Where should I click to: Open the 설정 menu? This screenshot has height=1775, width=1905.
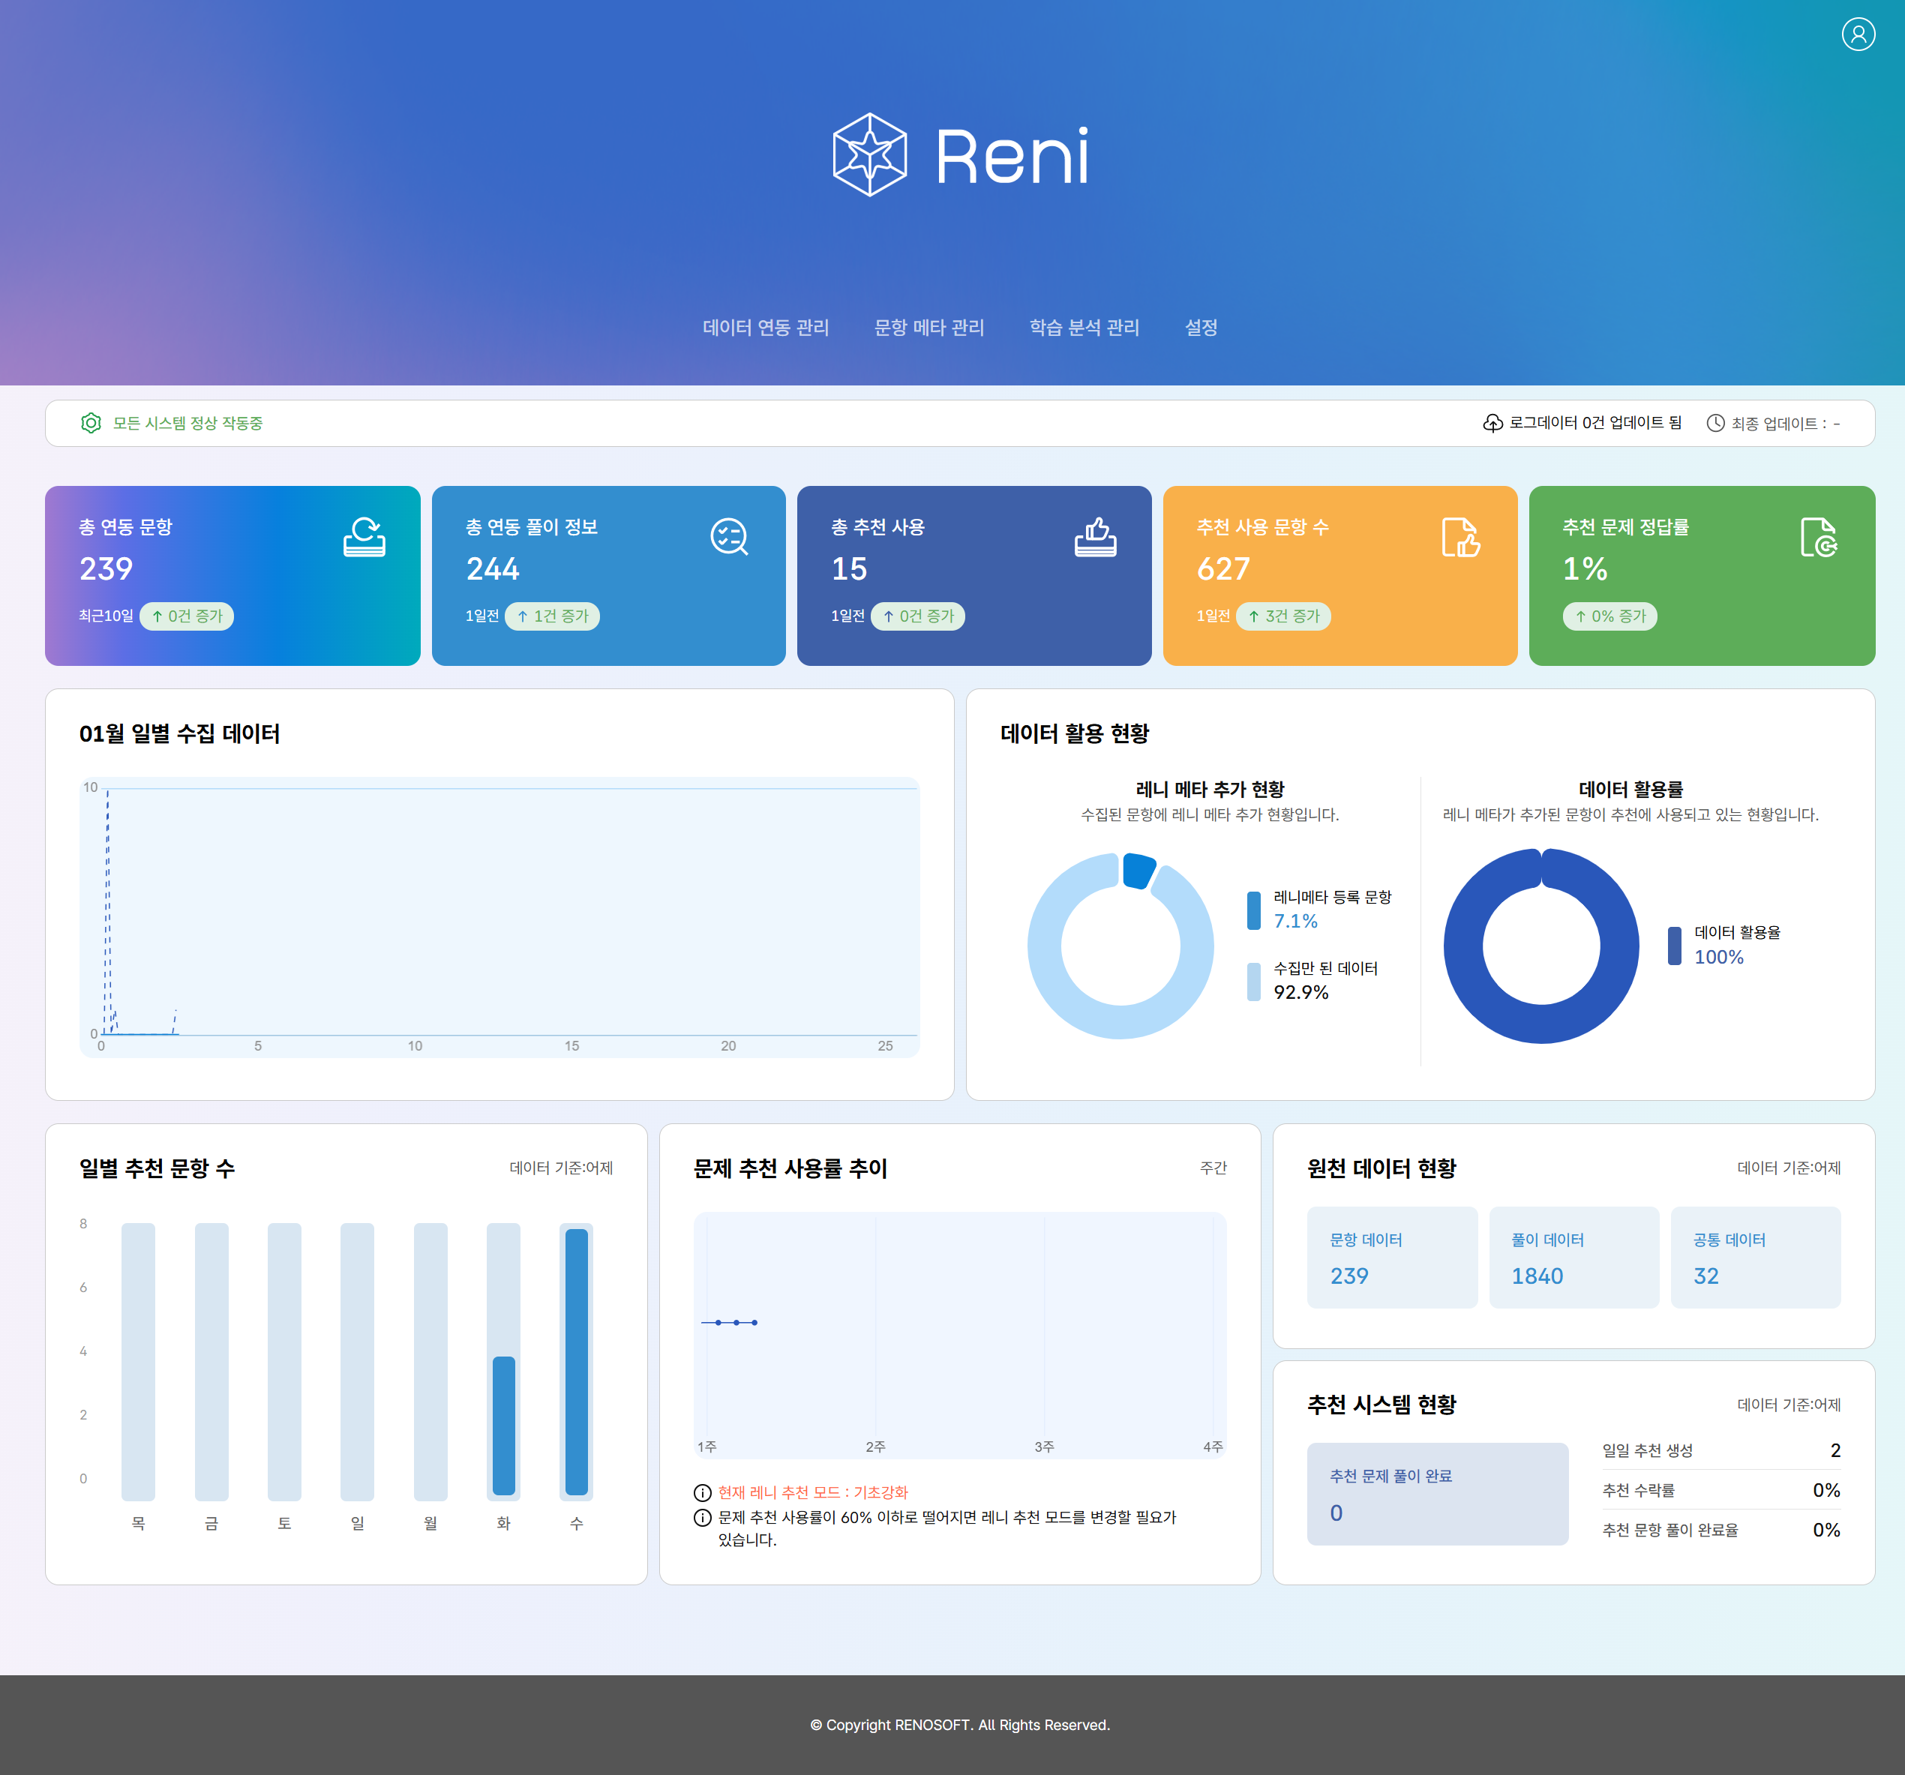1201,328
